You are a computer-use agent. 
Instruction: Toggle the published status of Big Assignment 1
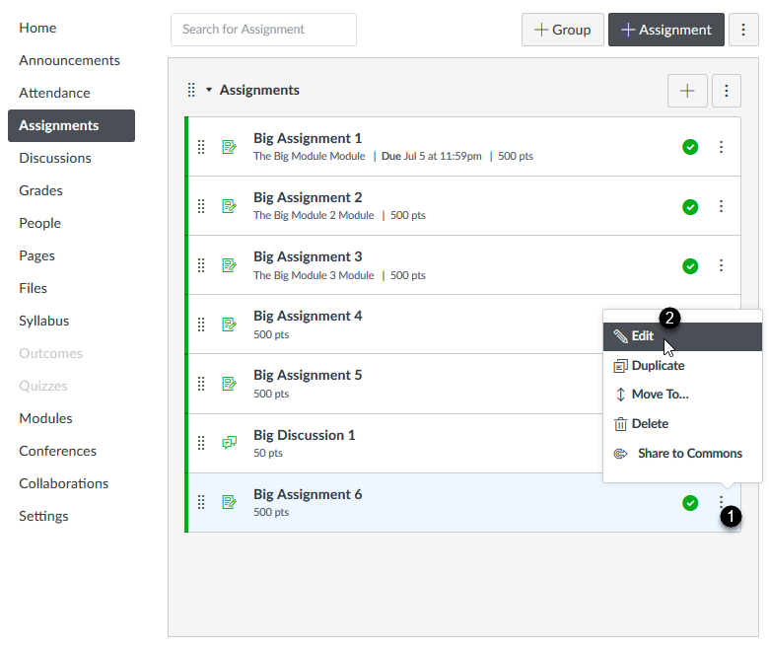point(690,147)
